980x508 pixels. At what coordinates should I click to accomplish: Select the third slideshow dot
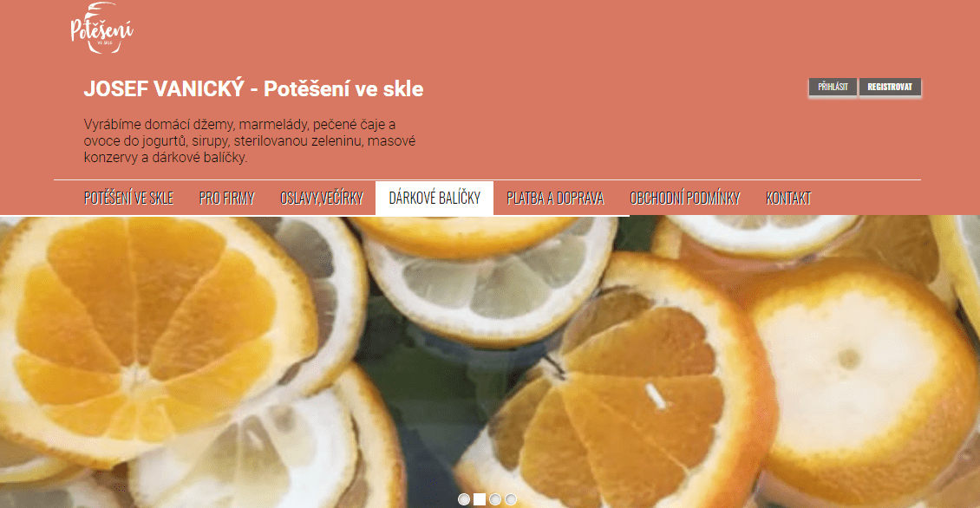point(495,499)
